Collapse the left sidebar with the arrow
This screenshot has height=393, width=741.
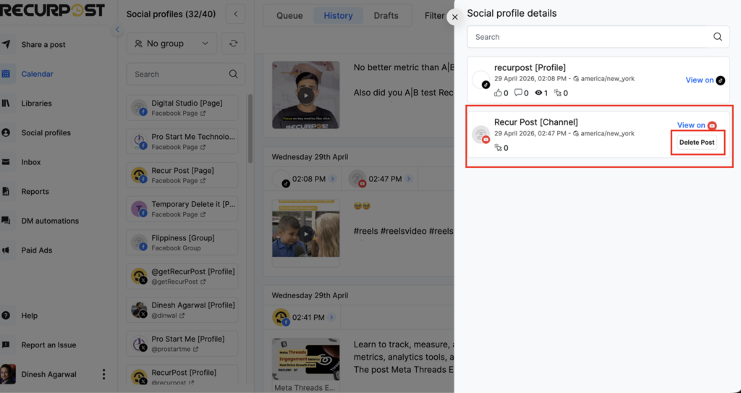pyautogui.click(x=117, y=30)
